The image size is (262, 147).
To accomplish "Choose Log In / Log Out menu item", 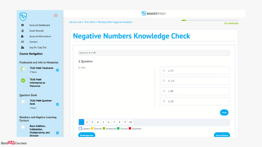I will (x=38, y=48).
